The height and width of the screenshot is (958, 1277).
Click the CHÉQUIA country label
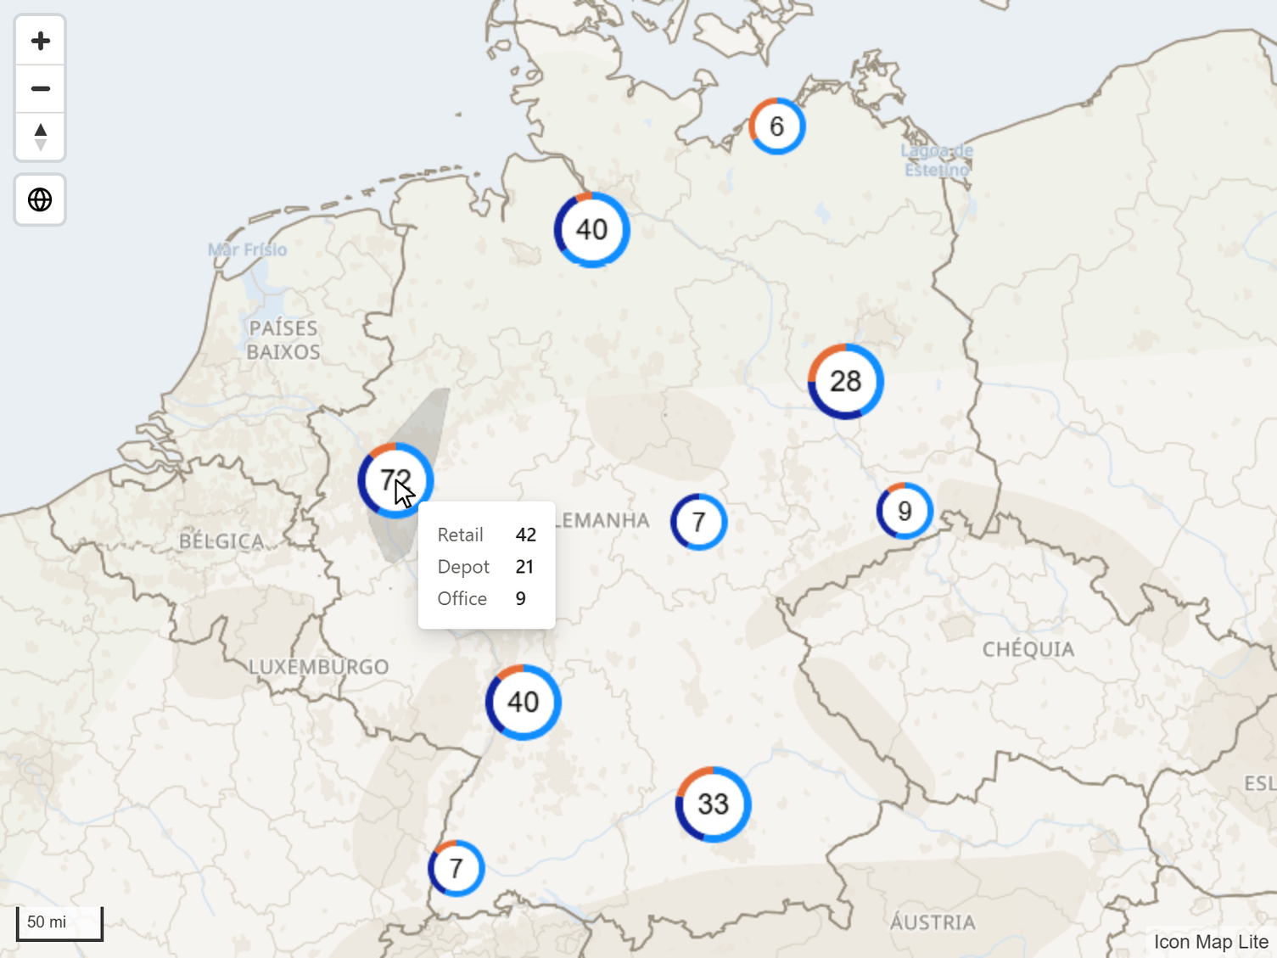pos(1028,650)
